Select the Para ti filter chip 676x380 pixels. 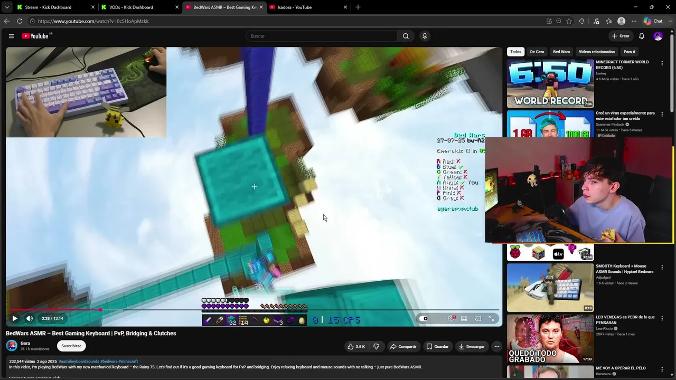tap(630, 52)
